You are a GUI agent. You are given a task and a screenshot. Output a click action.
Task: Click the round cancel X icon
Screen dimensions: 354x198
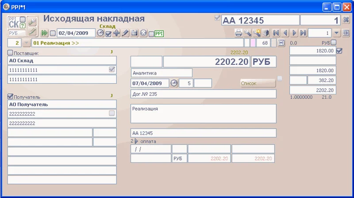coord(143,34)
